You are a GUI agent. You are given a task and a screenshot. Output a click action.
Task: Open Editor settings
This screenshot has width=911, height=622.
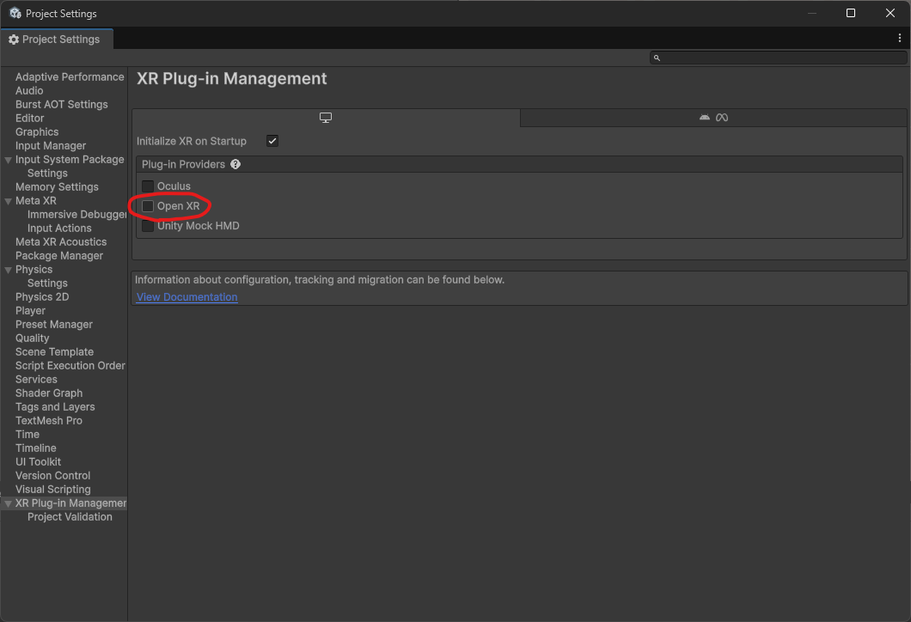(29, 118)
